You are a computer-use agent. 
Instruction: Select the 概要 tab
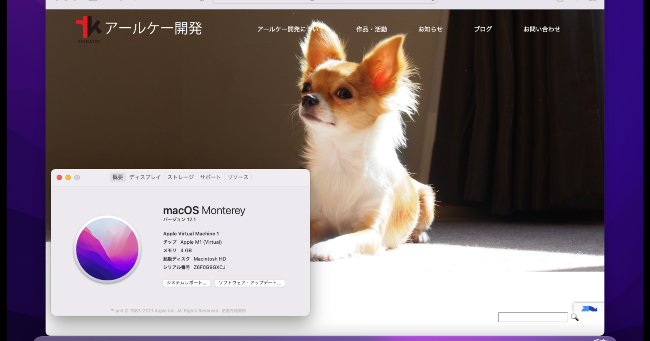118,177
